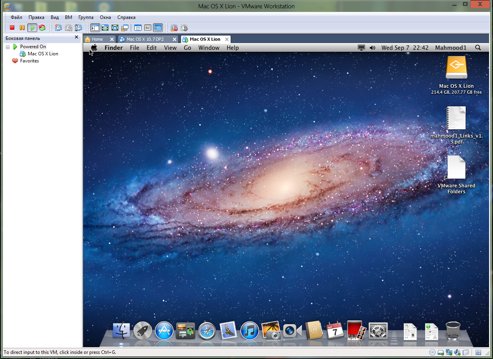Click the Full Screen toolbar icon
493x359 pixels.
click(x=115, y=28)
